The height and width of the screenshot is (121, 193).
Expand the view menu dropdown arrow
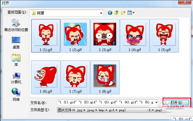pyautogui.click(x=134, y=13)
